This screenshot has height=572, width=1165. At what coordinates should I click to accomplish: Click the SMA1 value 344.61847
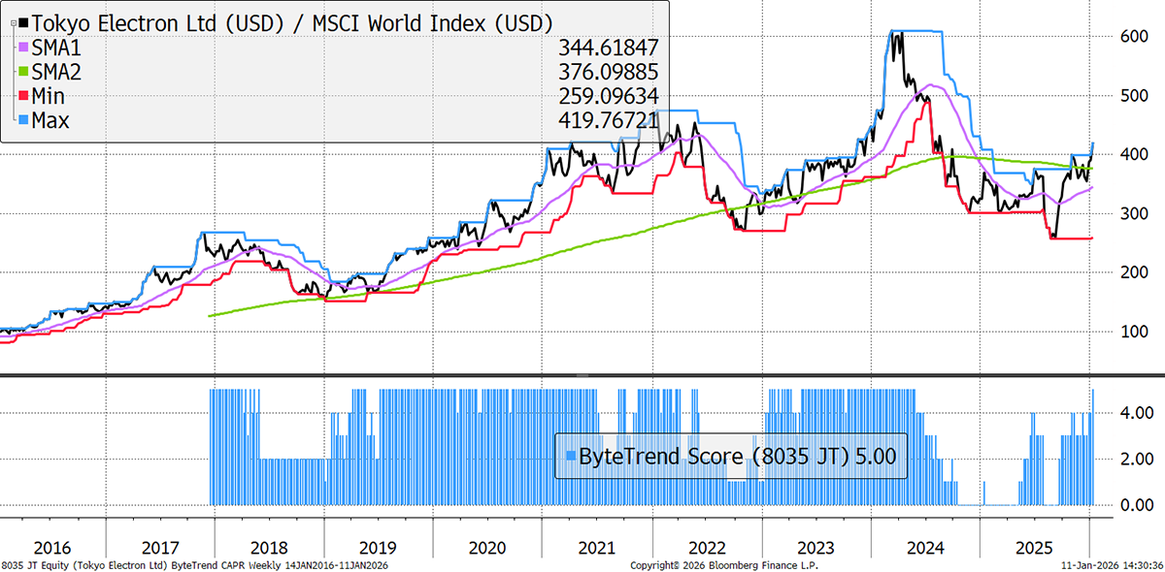tap(609, 47)
